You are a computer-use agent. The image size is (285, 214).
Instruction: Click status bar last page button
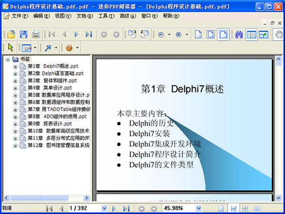coord(126,208)
